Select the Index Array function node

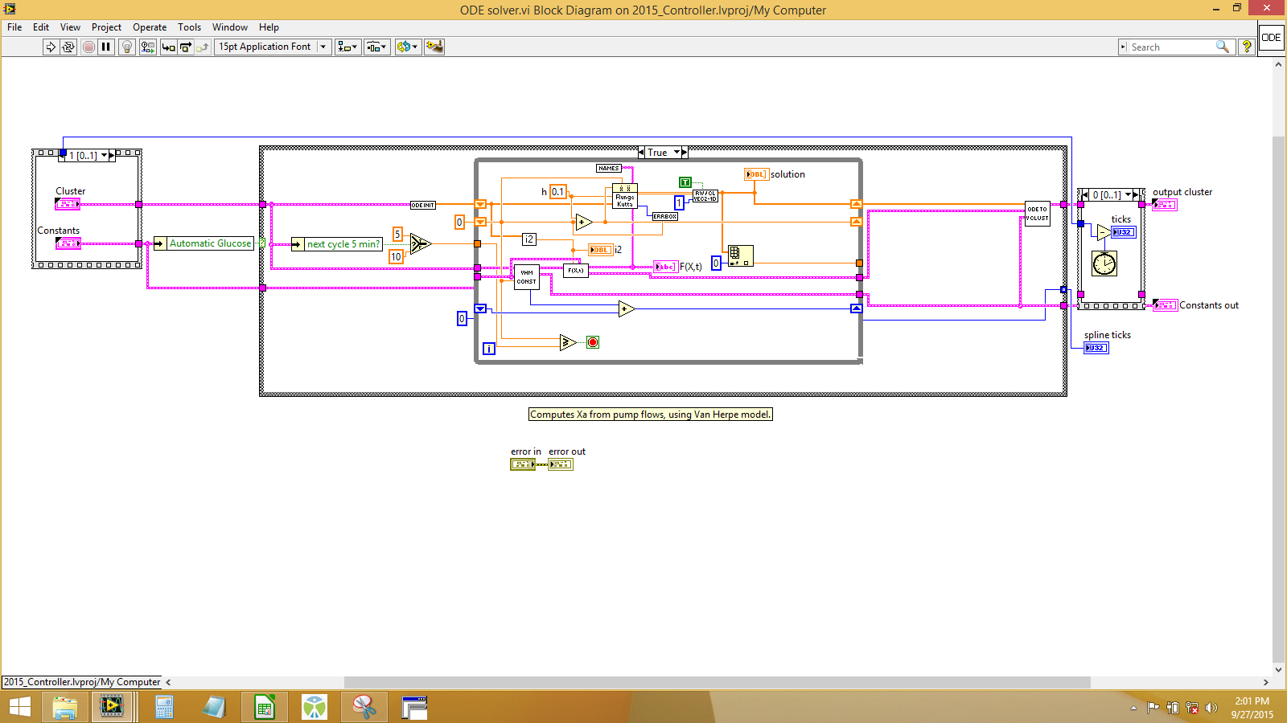point(740,256)
